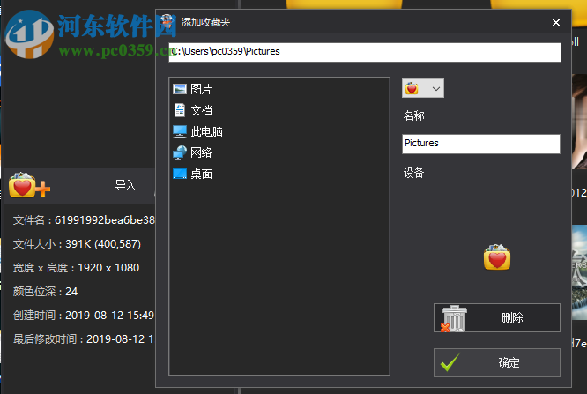The height and width of the screenshot is (394, 587).
Task: Click the folder path input field
Action: [x=365, y=52]
